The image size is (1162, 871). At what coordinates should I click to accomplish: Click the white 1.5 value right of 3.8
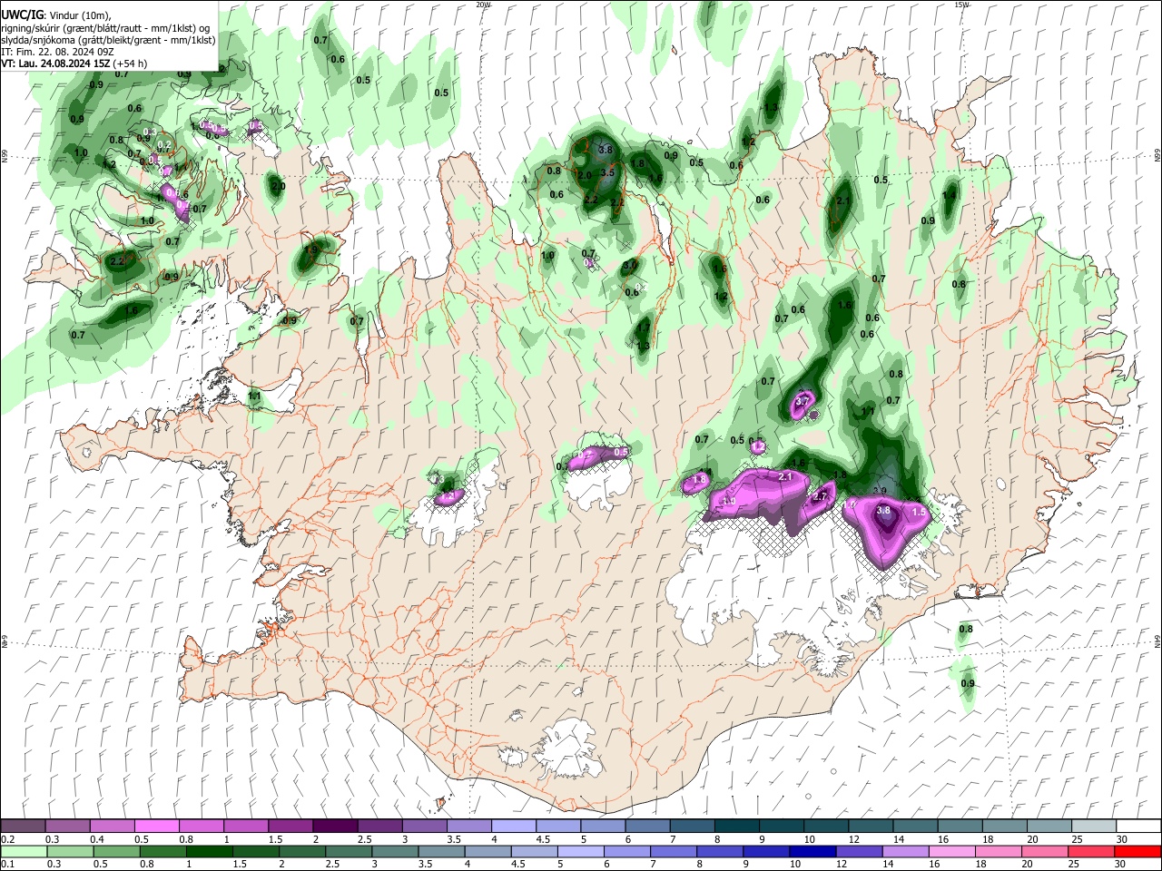(x=919, y=512)
